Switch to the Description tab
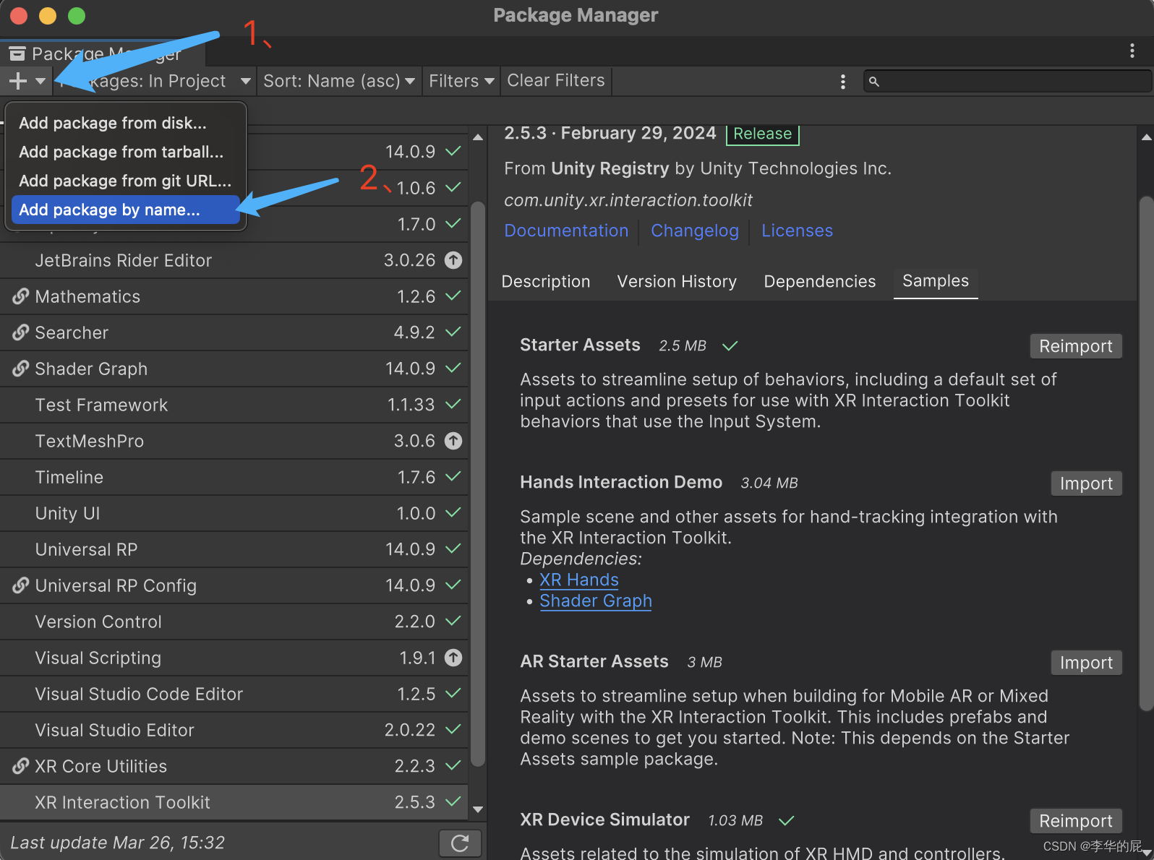 coord(546,281)
